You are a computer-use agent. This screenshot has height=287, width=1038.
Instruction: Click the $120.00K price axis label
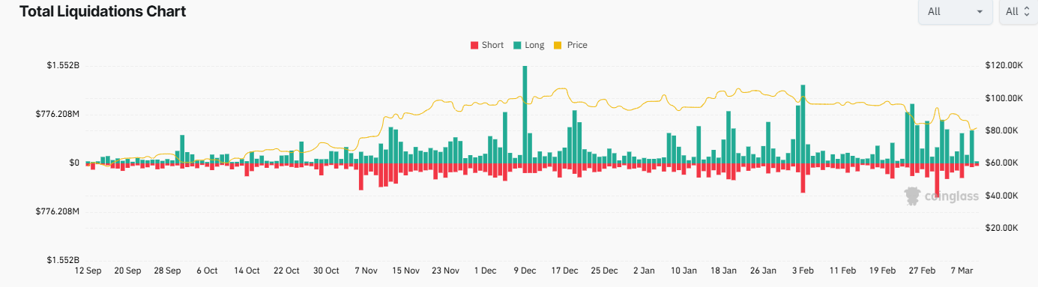(x=1004, y=66)
